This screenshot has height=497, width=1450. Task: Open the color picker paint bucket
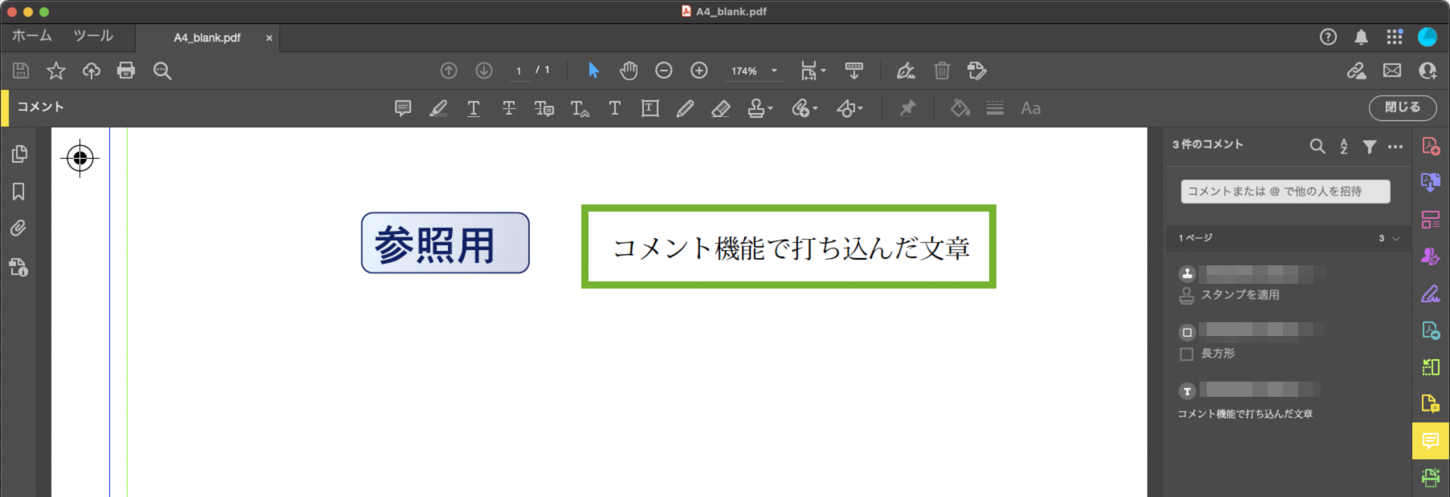[x=959, y=108]
